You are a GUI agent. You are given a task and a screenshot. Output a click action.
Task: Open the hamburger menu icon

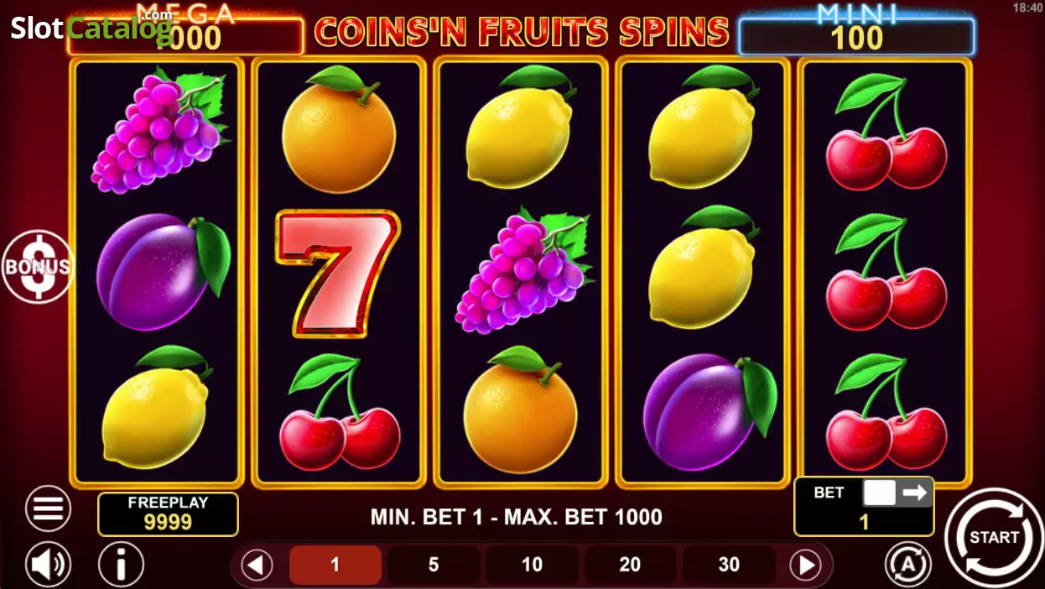[48, 508]
